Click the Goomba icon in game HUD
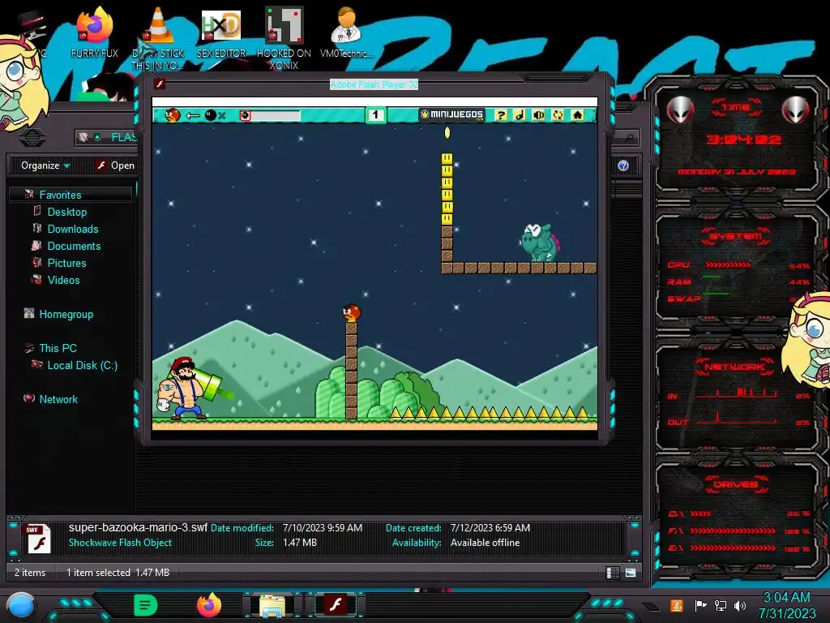Screen dimensions: 830x623 [x=173, y=115]
